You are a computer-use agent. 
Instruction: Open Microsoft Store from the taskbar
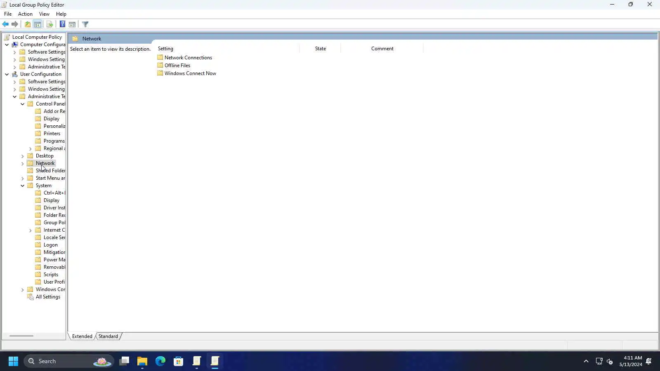pyautogui.click(x=179, y=361)
